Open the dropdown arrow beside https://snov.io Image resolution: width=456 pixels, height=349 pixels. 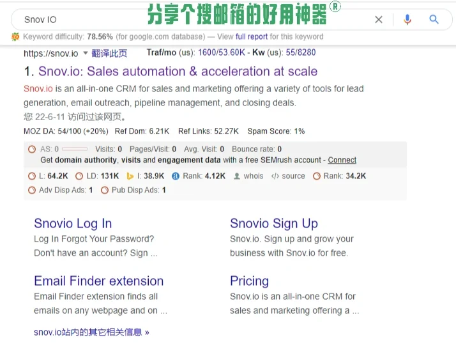[x=85, y=53]
